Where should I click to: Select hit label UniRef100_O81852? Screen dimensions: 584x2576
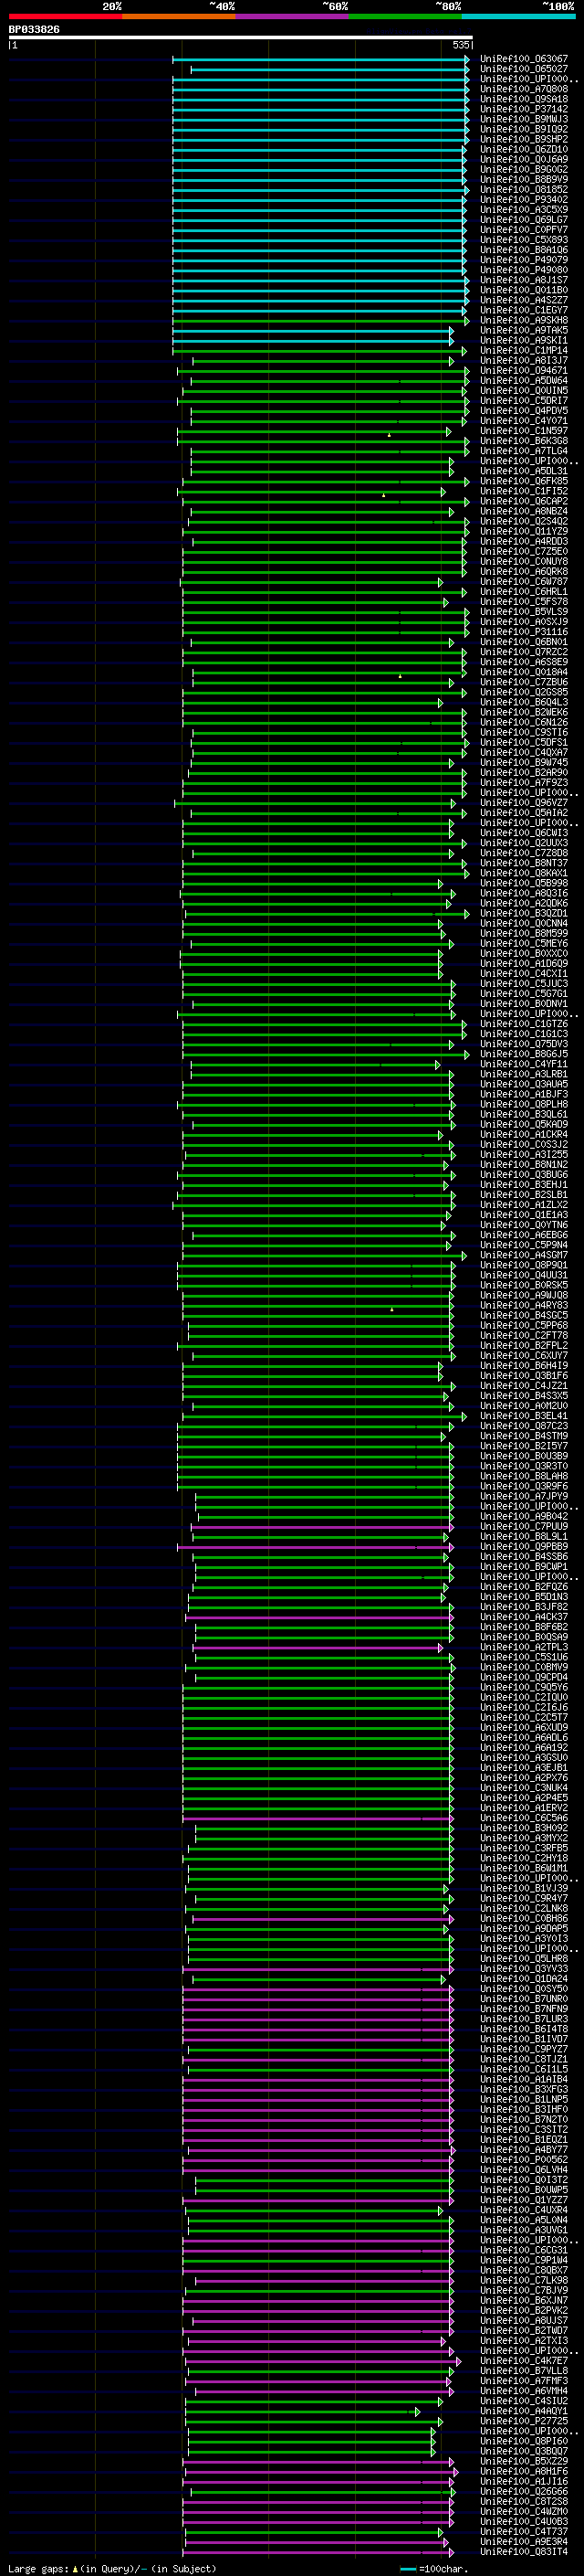point(524,189)
